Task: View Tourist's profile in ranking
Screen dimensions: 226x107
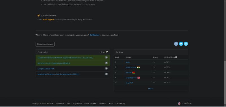Action: (x=129, y=73)
